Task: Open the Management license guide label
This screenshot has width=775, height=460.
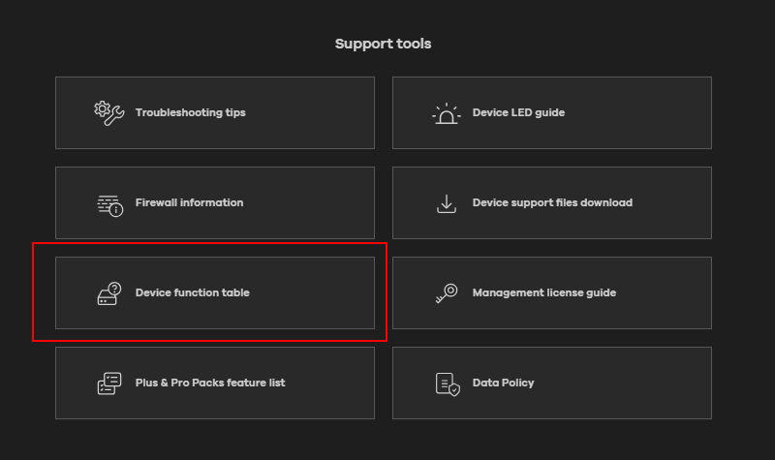Action: pos(543,292)
